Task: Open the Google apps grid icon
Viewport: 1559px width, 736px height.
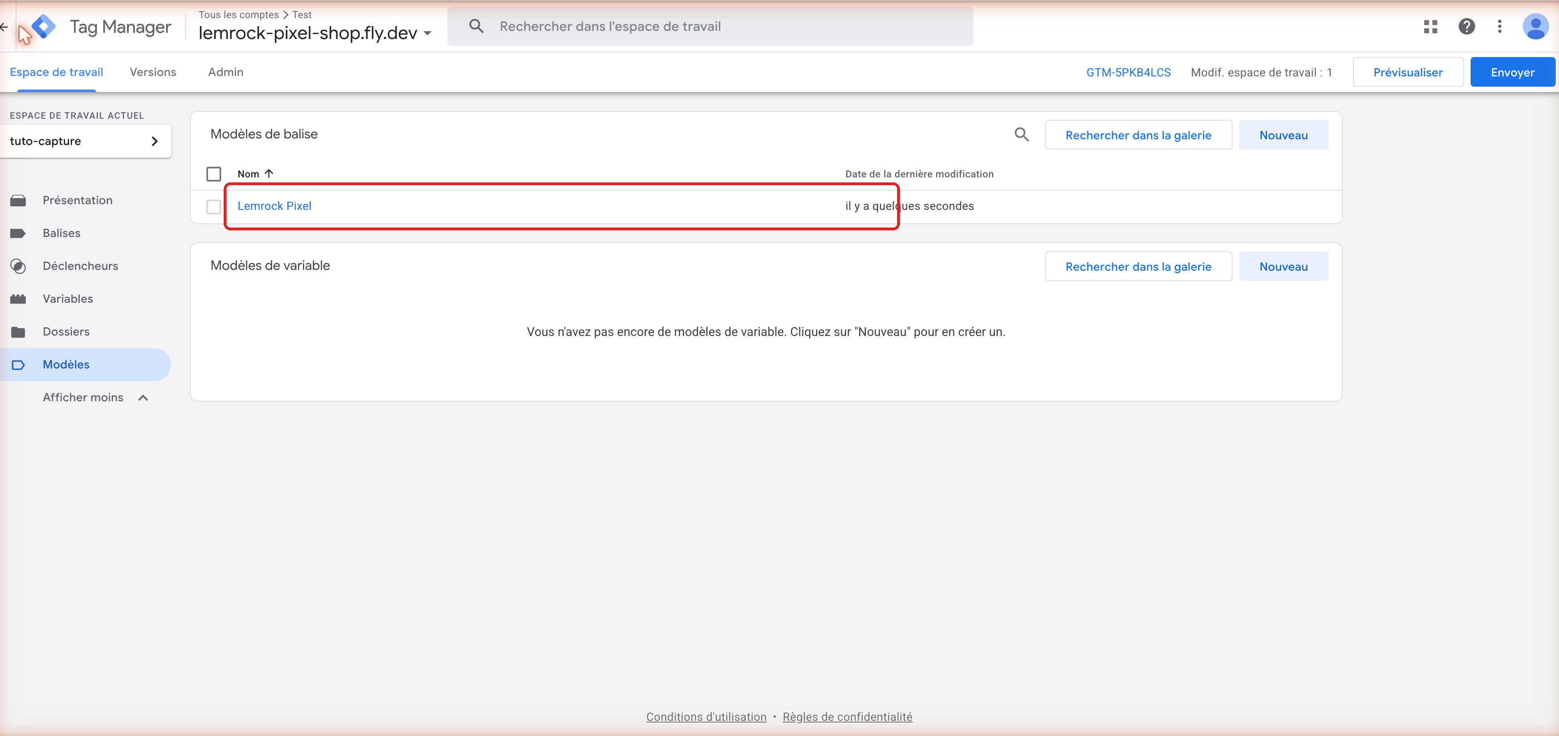Action: [x=1430, y=27]
